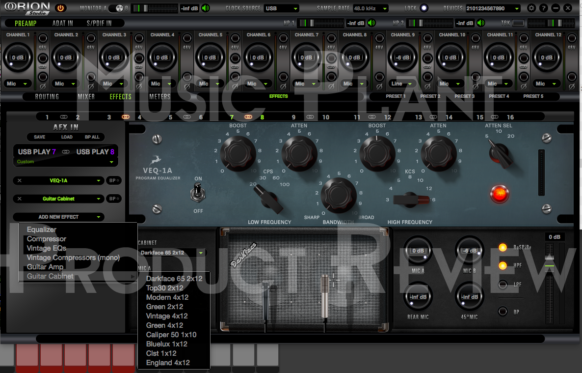Click the orange power button
Screen dimensions: 582x373
60,8
